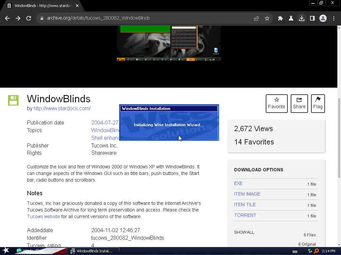Open the profile avatar menu
This screenshot has width=341, height=255.
(323, 18)
